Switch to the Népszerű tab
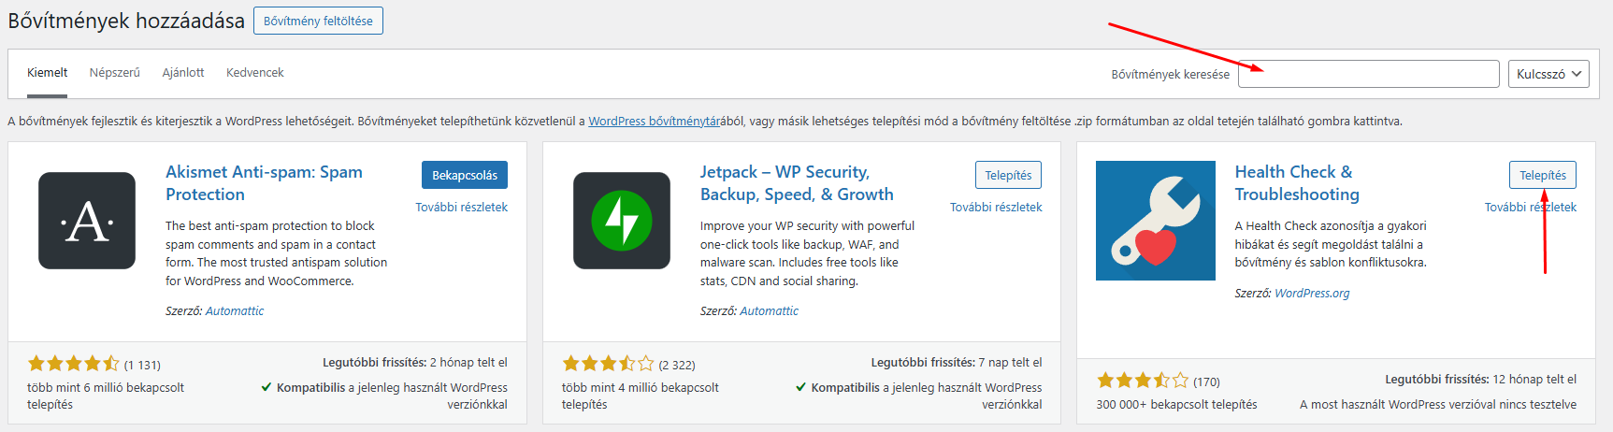1613x432 pixels. click(x=115, y=72)
